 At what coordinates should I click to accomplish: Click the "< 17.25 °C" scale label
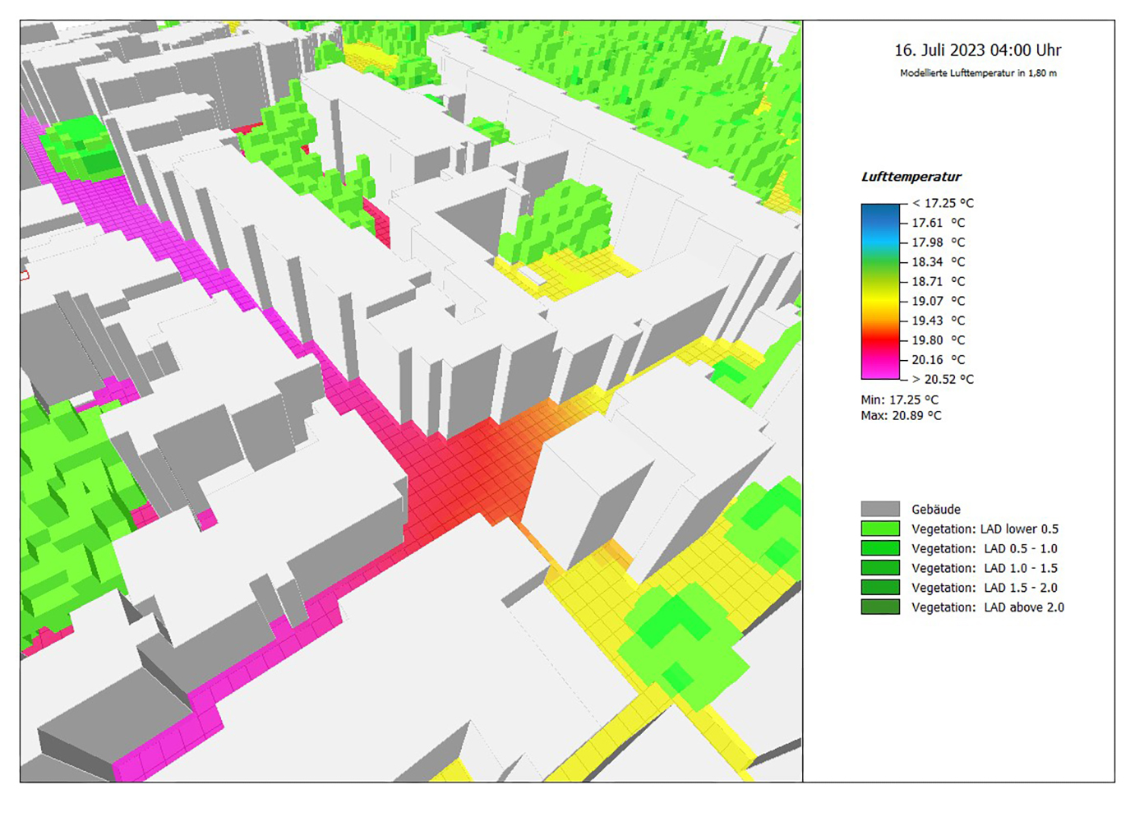(x=942, y=203)
